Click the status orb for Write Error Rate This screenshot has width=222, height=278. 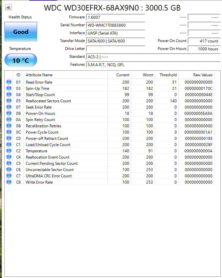point(9,182)
